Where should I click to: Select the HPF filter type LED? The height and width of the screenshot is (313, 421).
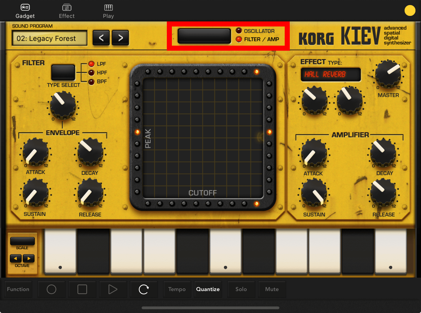coord(91,73)
